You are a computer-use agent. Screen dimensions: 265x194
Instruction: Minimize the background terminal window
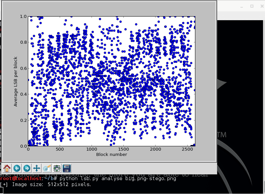pos(241,6)
